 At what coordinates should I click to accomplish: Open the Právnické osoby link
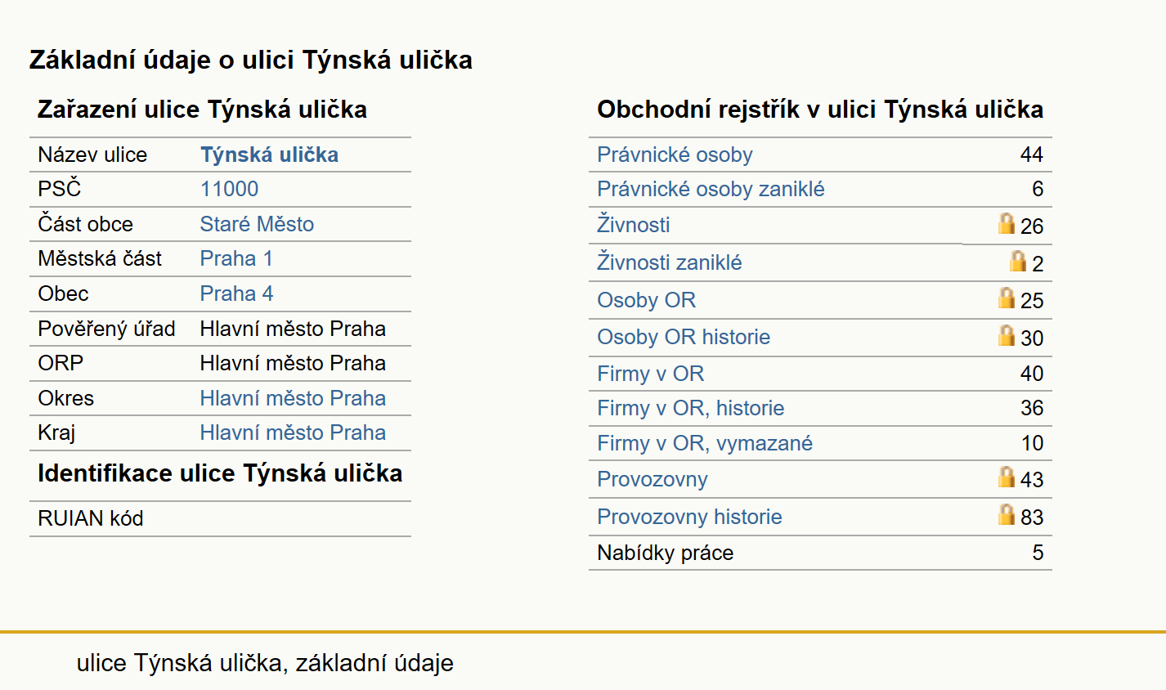click(x=675, y=155)
